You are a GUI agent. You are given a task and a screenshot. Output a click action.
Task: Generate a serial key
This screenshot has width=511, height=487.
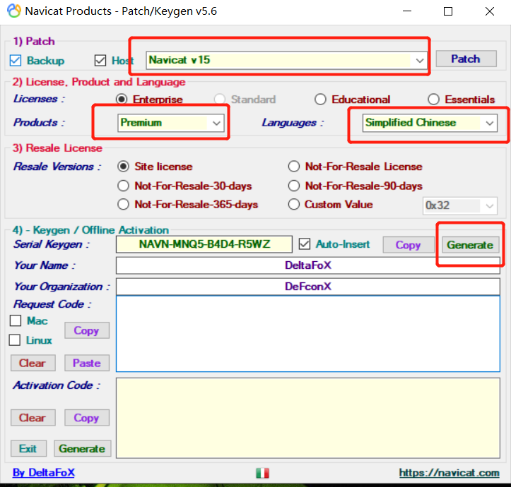470,245
